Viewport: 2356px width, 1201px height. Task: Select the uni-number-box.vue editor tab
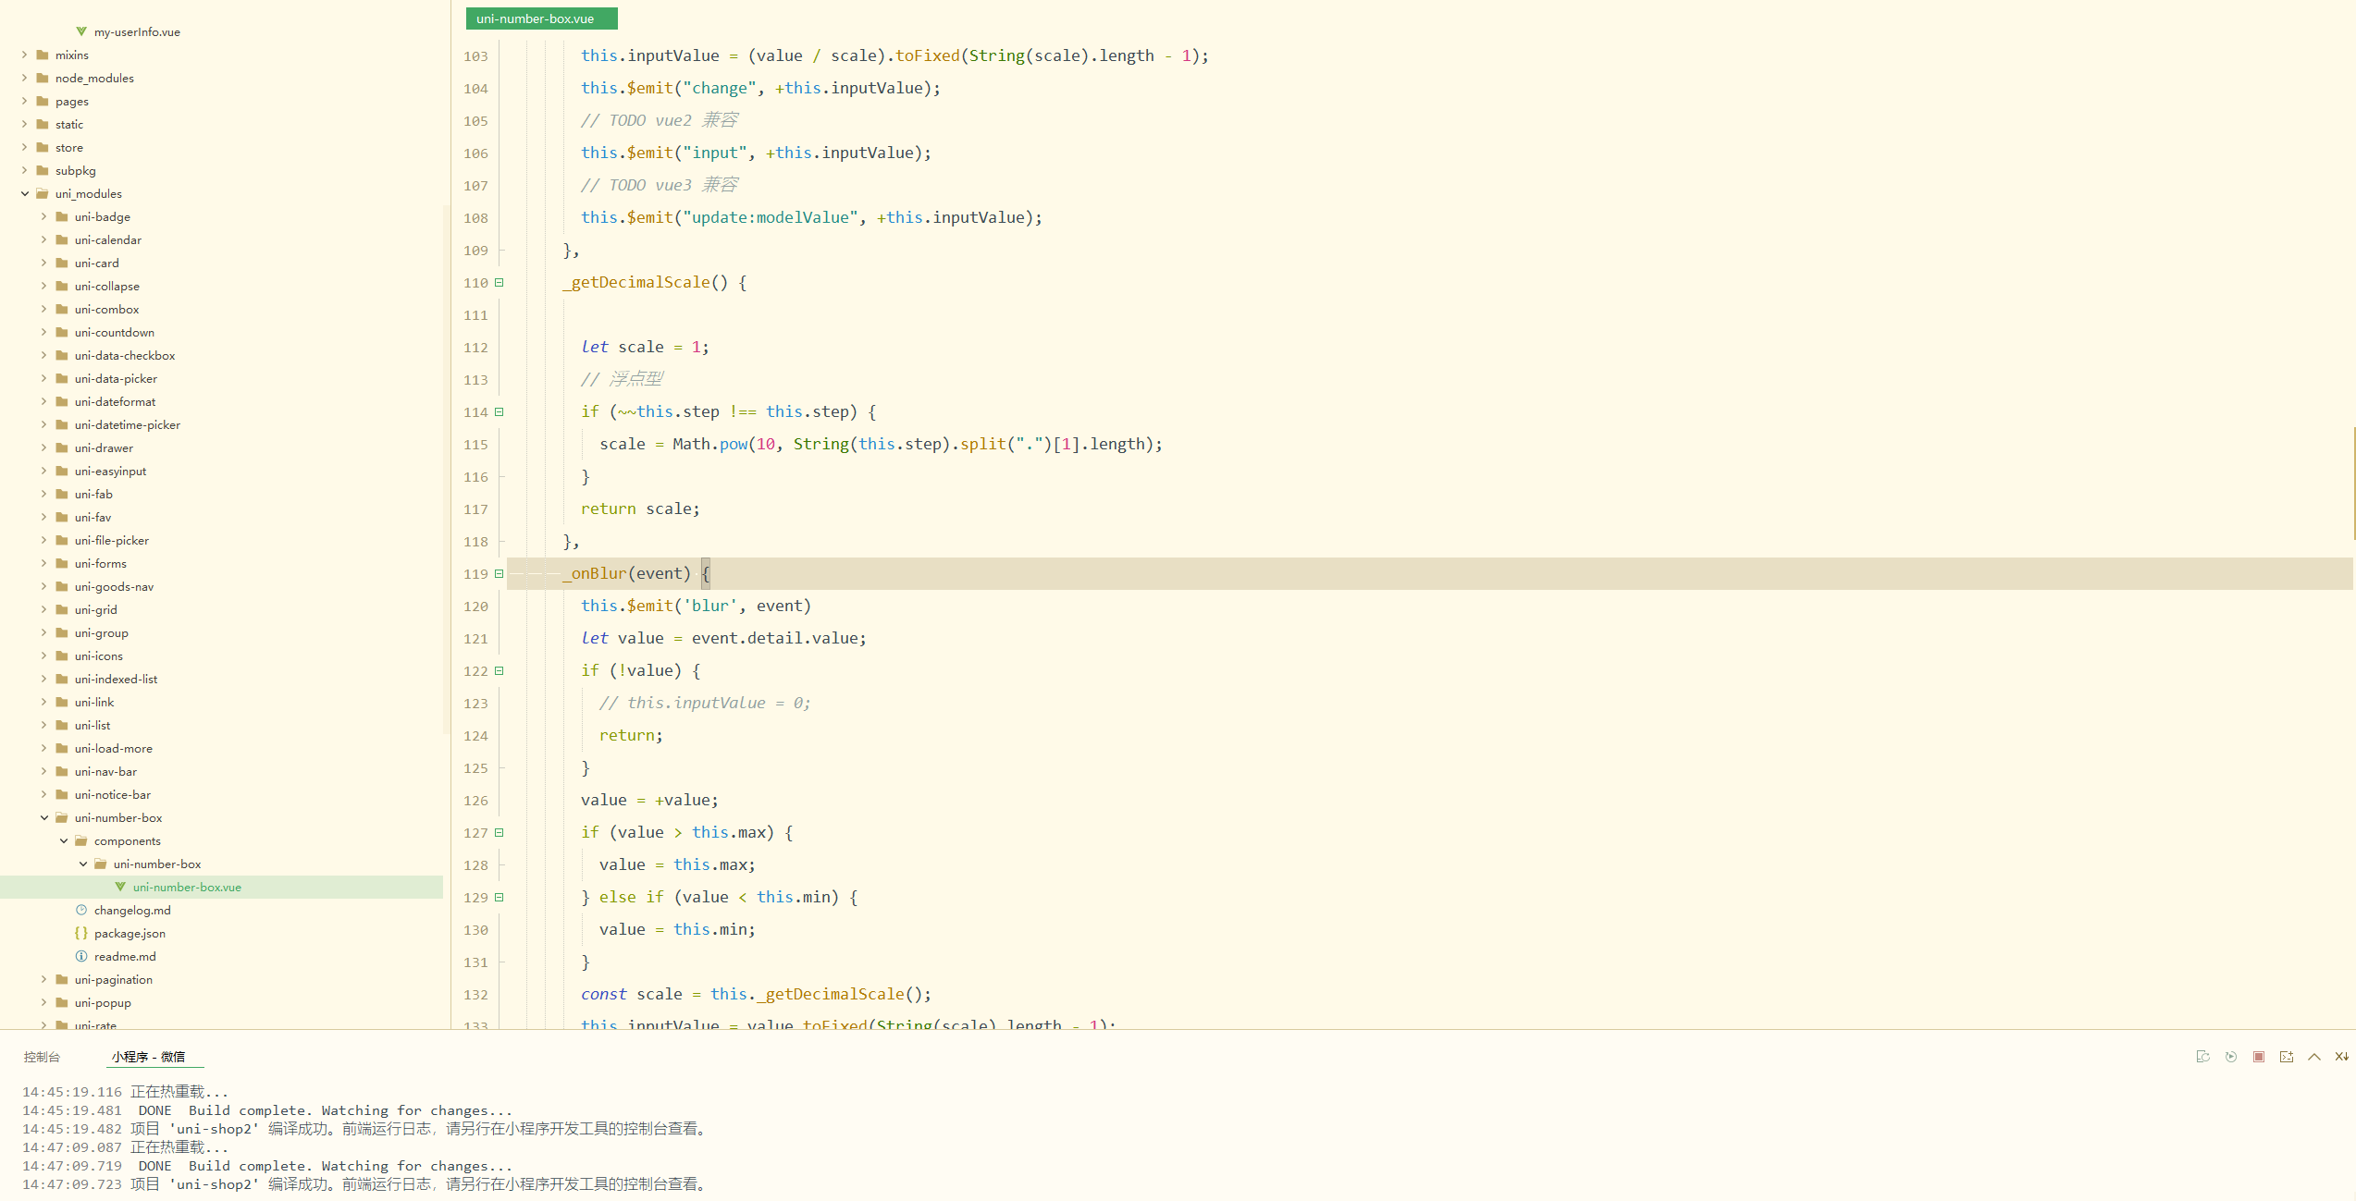(541, 18)
